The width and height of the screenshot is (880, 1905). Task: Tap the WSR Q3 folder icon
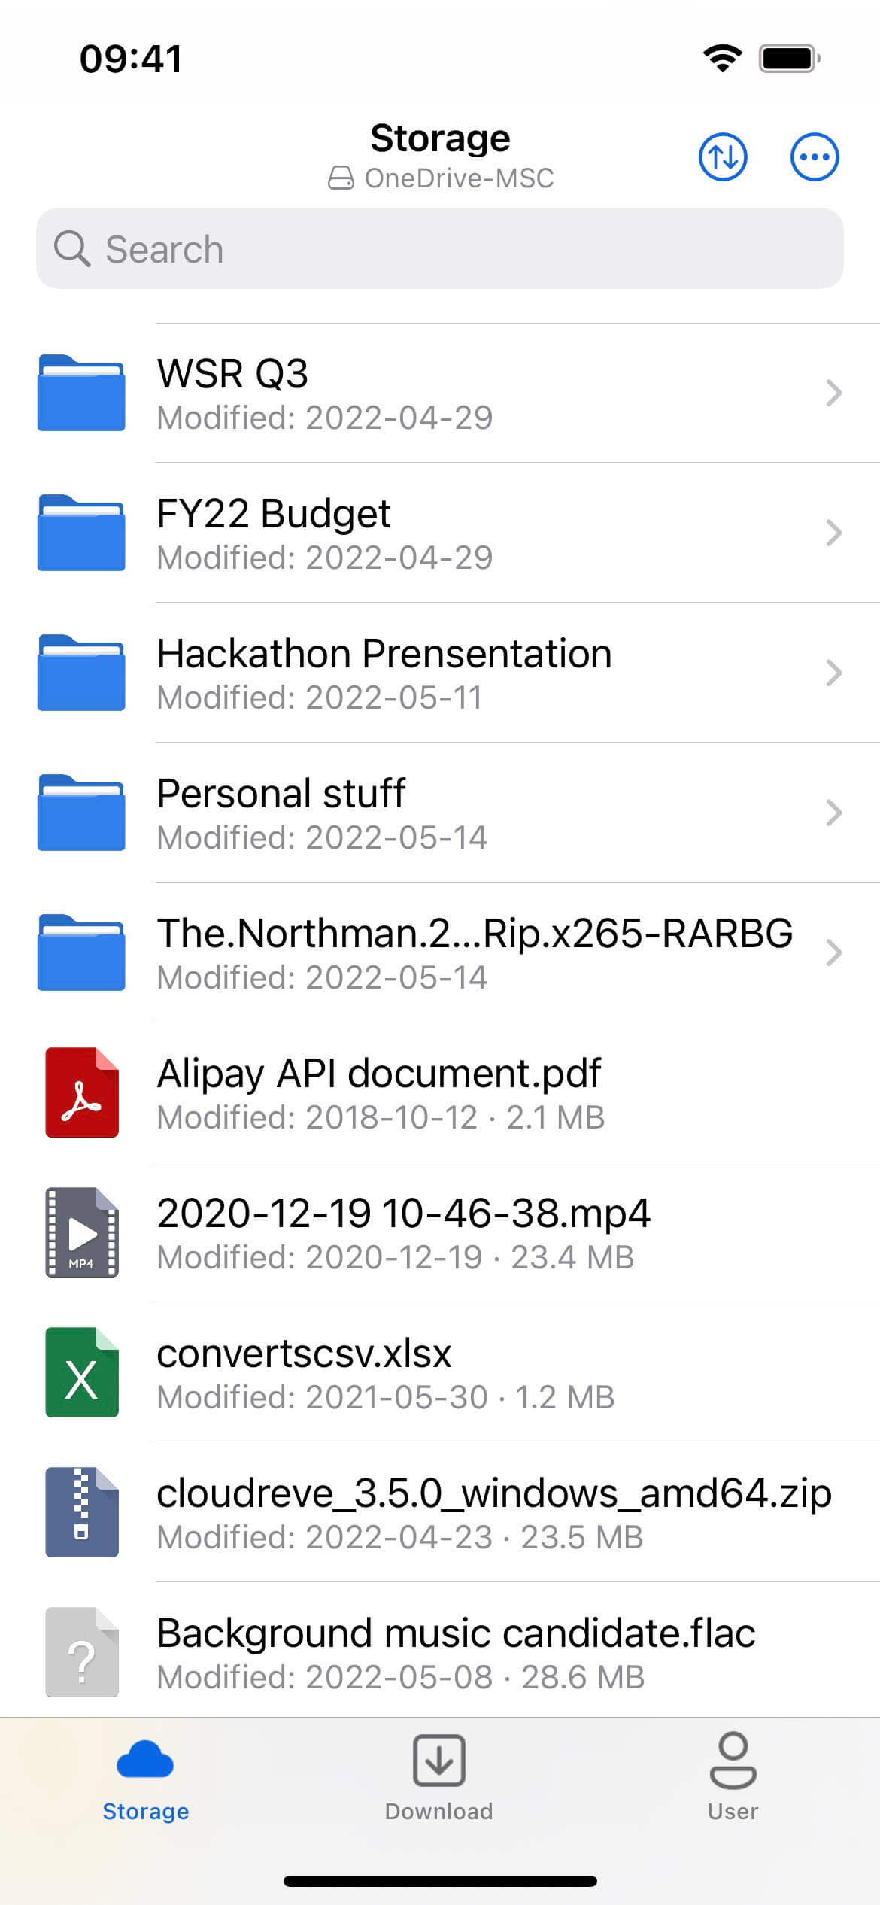click(81, 393)
